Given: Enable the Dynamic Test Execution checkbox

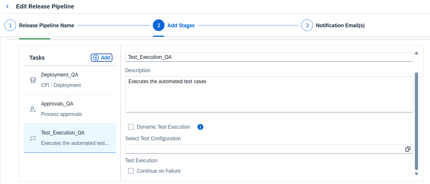Looking at the screenshot, I should pyautogui.click(x=131, y=127).
